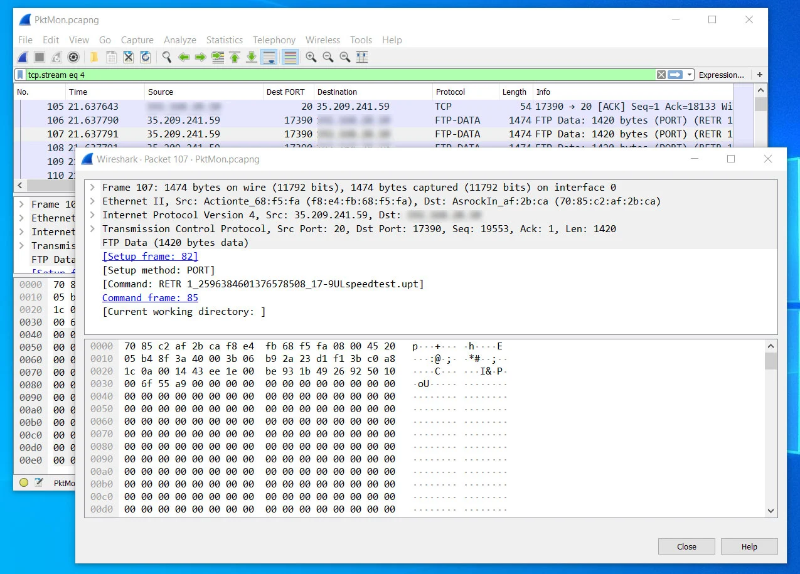Click down arrow of dialog hex scrollbar

(x=771, y=511)
